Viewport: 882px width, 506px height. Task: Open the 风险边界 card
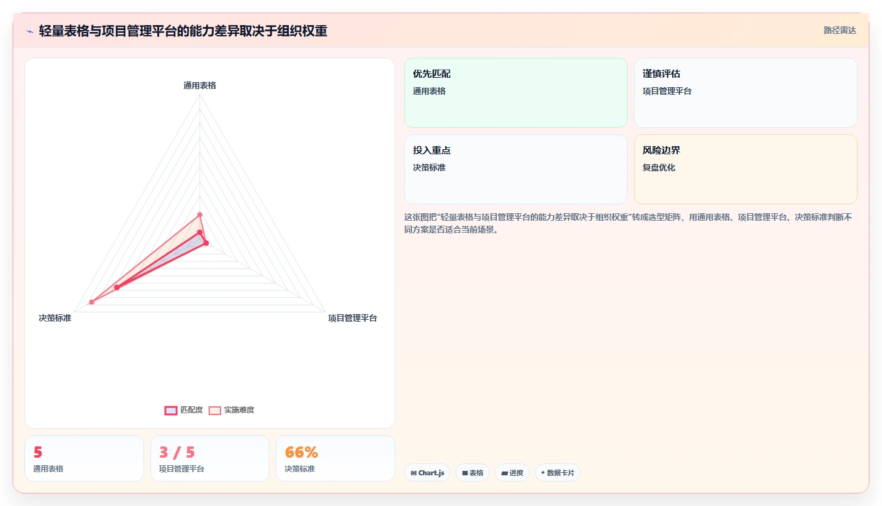(745, 169)
